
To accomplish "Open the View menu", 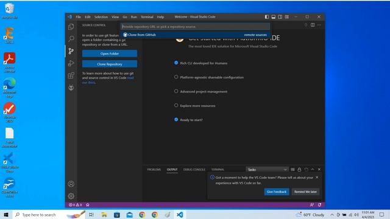I will (x=115, y=17).
